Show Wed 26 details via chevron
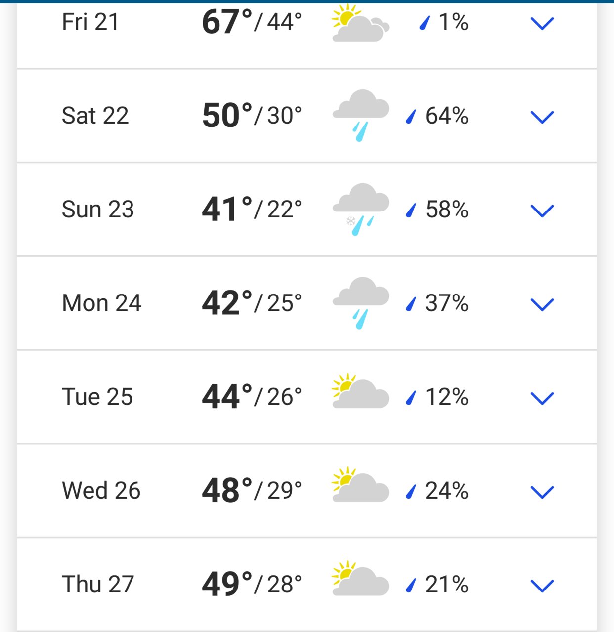Image resolution: width=614 pixels, height=632 pixels. click(x=542, y=492)
